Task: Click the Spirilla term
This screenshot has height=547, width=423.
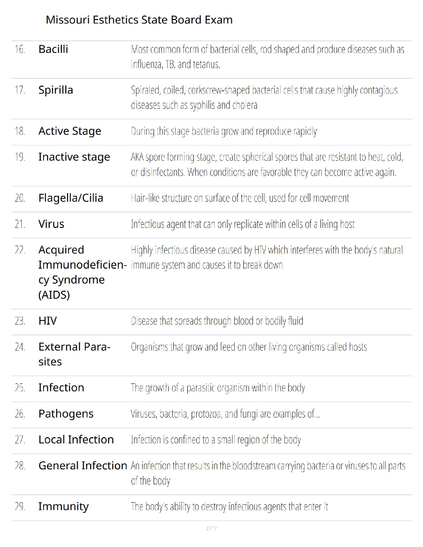Action: pyautogui.click(x=56, y=90)
